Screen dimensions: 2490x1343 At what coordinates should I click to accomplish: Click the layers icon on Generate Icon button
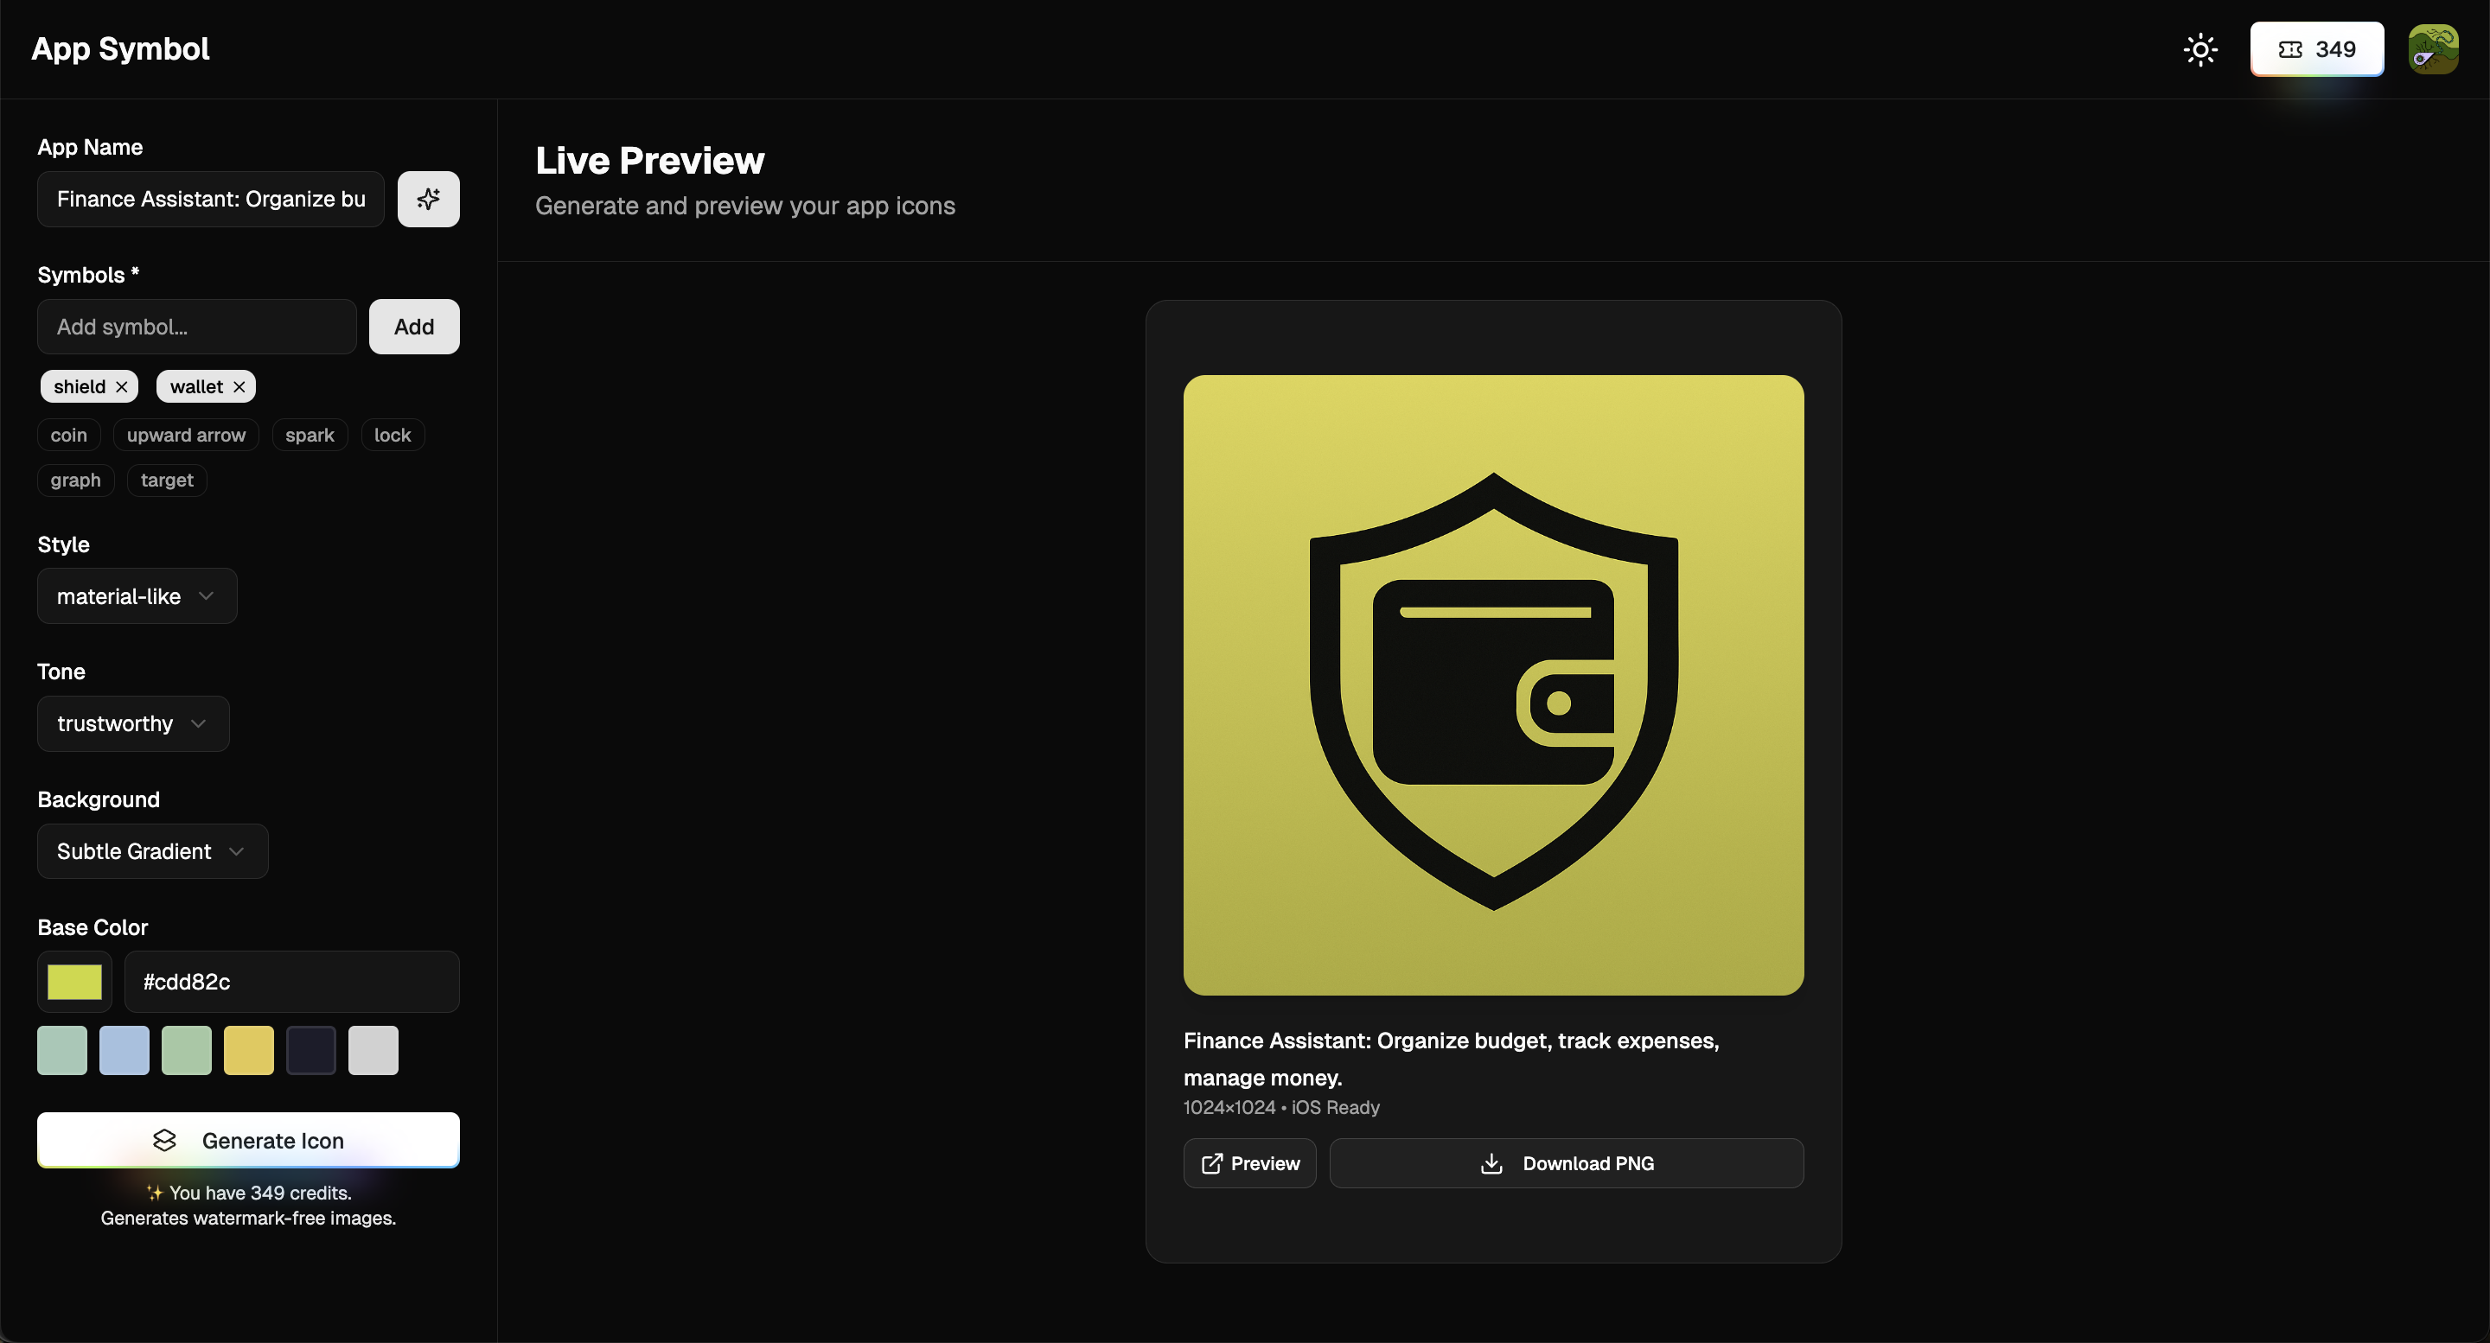(165, 1140)
